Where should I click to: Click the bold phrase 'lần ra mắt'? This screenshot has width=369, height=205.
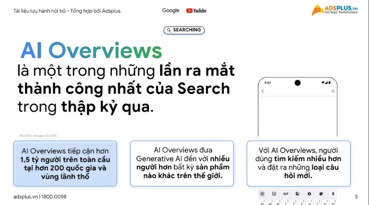point(197,71)
